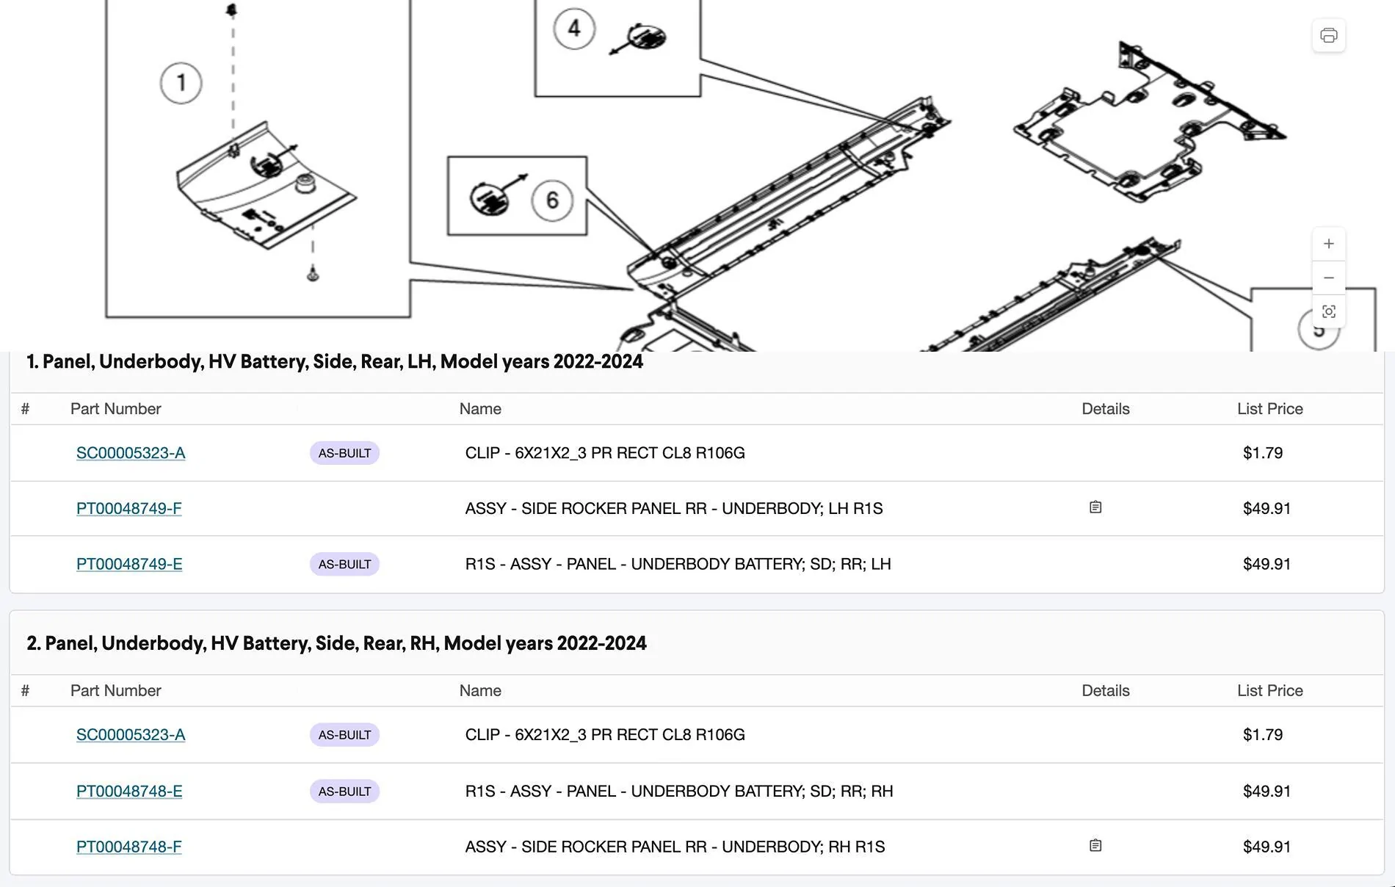Click CLIP - 6X21X2_3 name in RH table
The width and height of the screenshot is (1395, 887).
tap(605, 735)
